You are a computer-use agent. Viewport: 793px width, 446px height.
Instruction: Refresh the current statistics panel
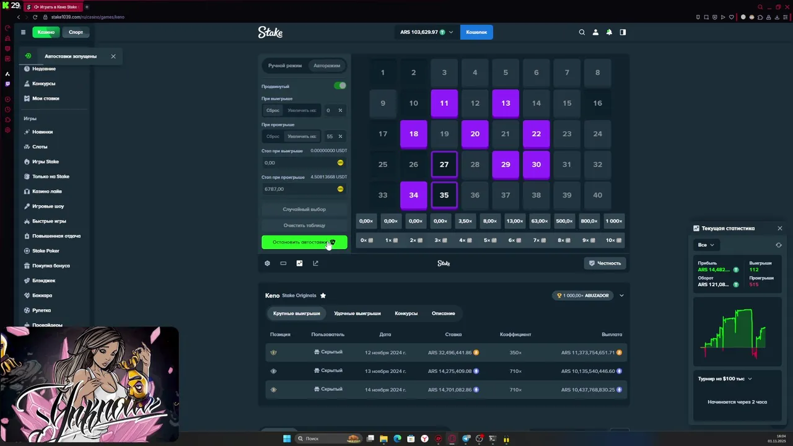tap(779, 245)
